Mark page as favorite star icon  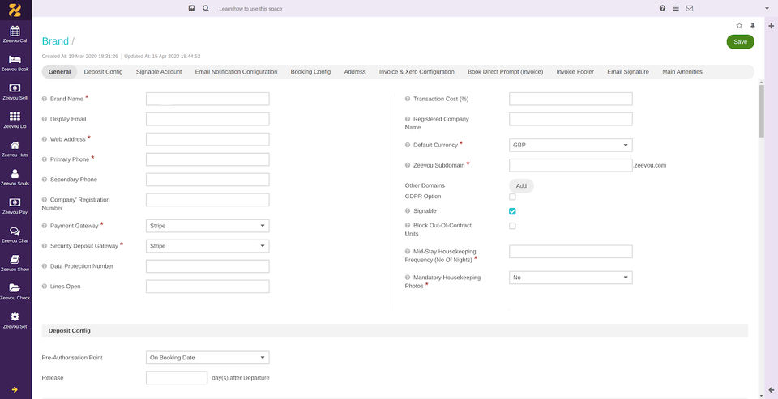(x=739, y=26)
